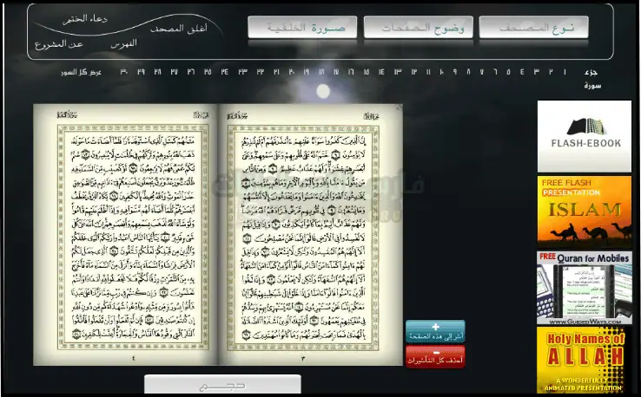The height and width of the screenshot is (397, 641).
Task: Click the blue bookmark this page button
Action: point(435,331)
